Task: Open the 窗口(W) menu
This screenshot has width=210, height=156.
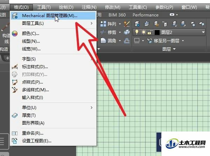Action: tap(189, 7)
